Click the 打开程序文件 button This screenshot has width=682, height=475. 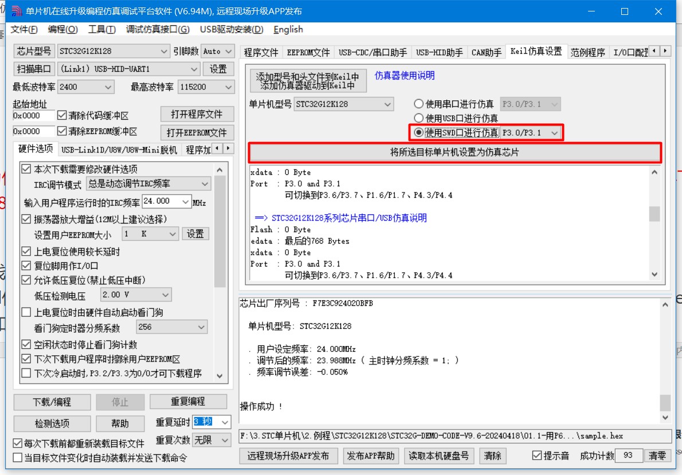197,115
